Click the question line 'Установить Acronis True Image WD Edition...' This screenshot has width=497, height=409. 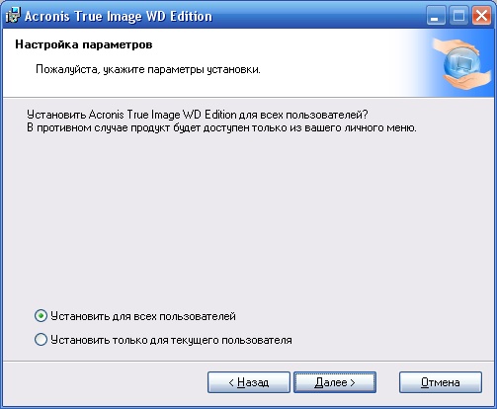pos(198,115)
